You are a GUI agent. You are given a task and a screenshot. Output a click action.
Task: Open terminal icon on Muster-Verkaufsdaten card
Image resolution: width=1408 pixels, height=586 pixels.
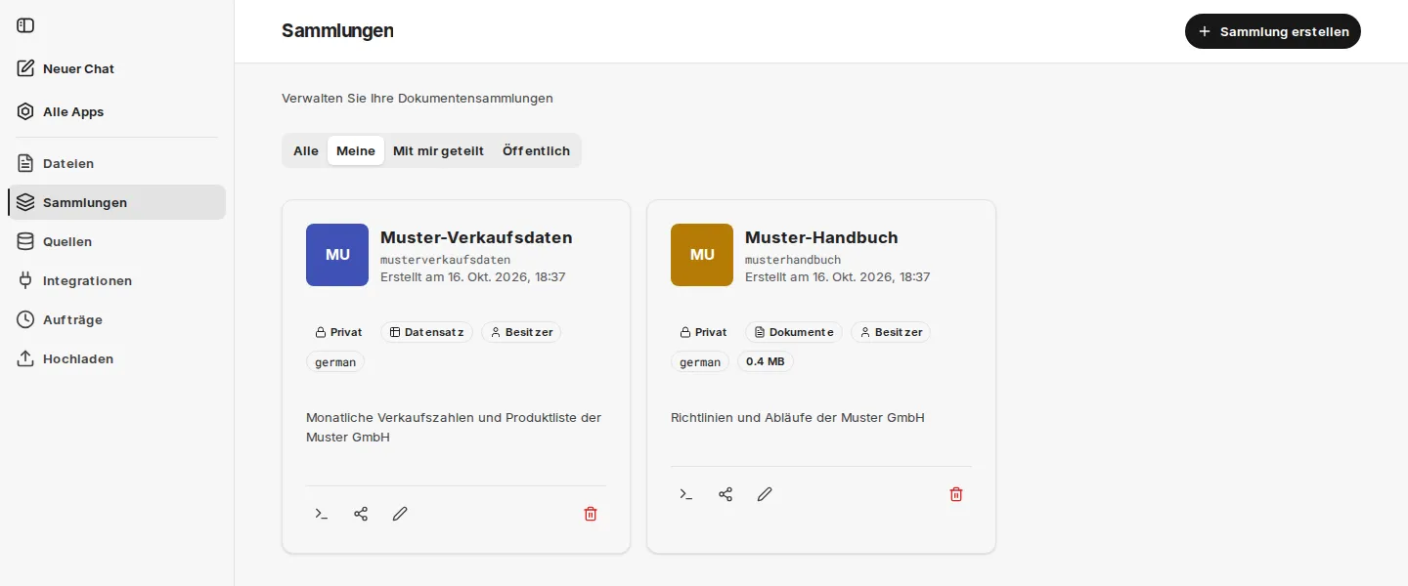click(x=322, y=514)
